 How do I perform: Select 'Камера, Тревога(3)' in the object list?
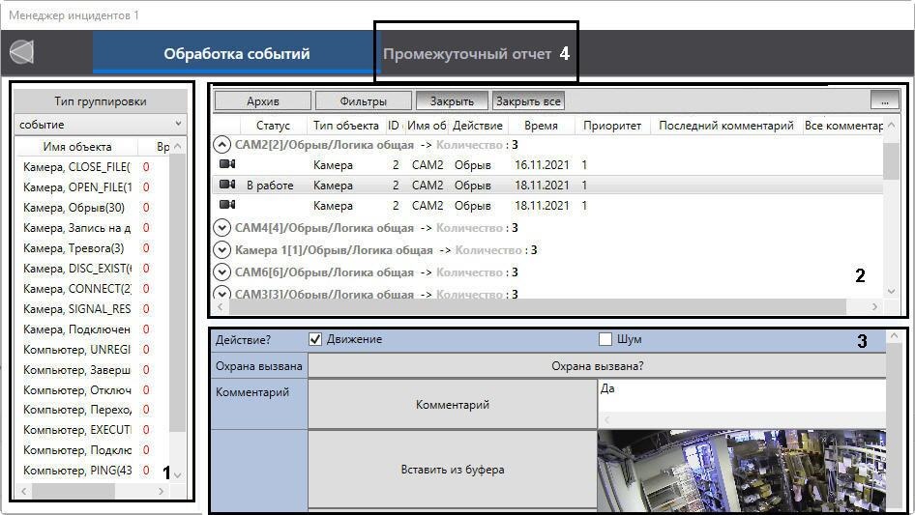pos(75,248)
